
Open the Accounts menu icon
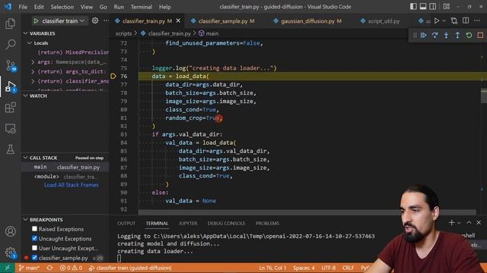click(10, 231)
